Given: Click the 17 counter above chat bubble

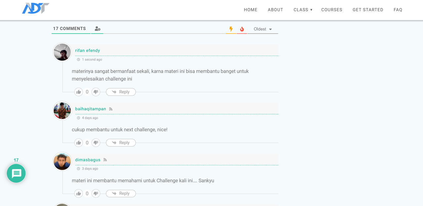Looking at the screenshot, I should pos(16,160).
